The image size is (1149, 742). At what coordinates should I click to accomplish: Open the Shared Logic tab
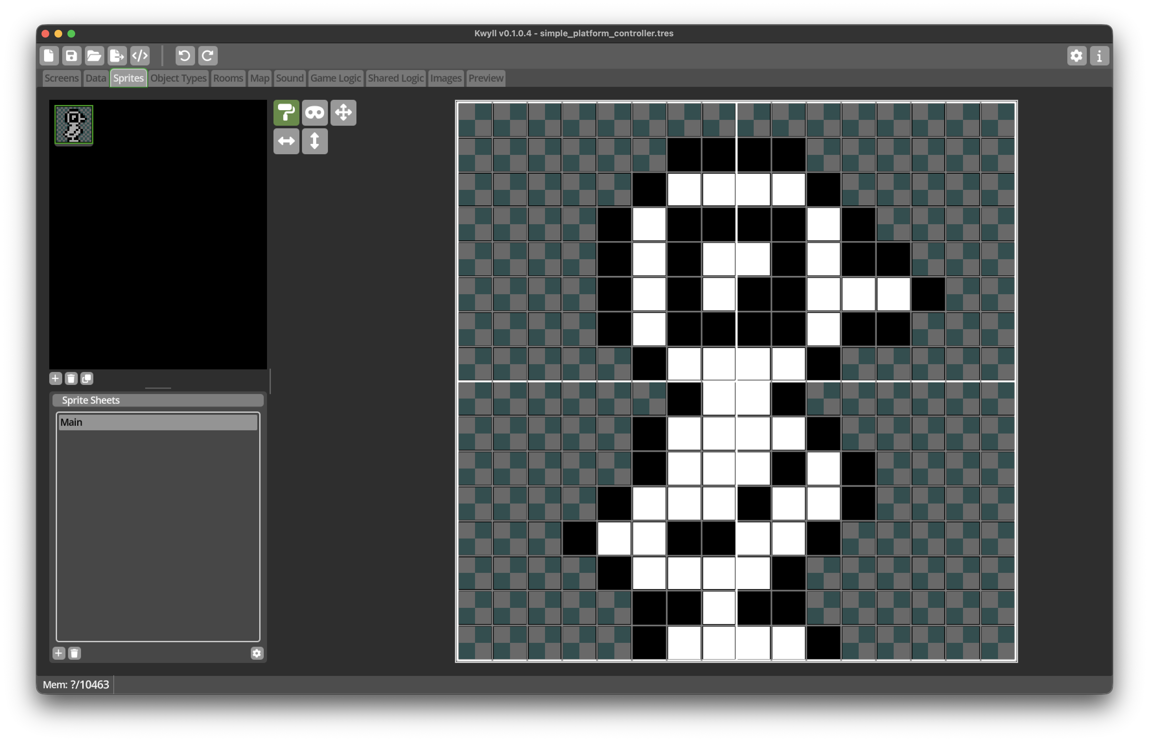click(x=396, y=78)
